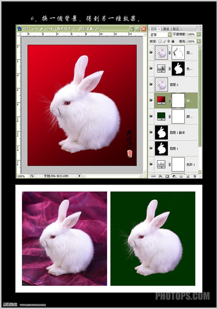Close the layers panel with top-right x

point(200,26)
